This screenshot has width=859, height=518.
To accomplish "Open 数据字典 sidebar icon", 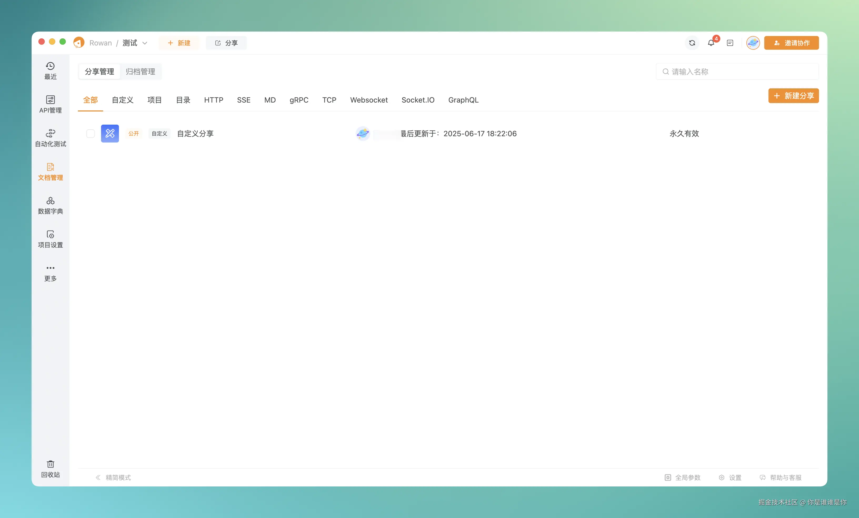I will pos(50,205).
